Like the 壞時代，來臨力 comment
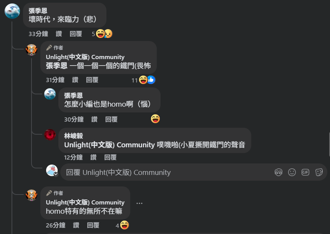 (59, 34)
